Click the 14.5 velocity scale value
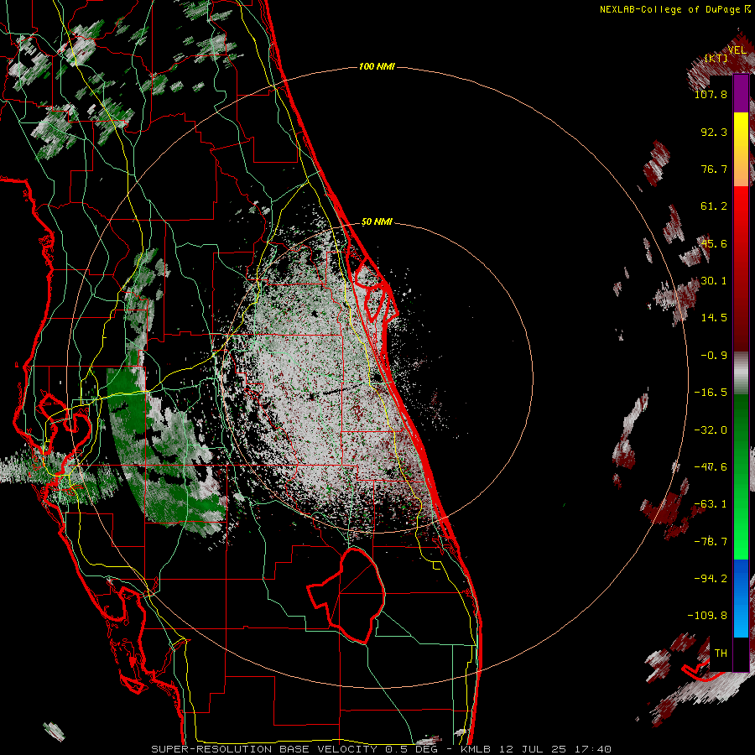 click(x=714, y=318)
